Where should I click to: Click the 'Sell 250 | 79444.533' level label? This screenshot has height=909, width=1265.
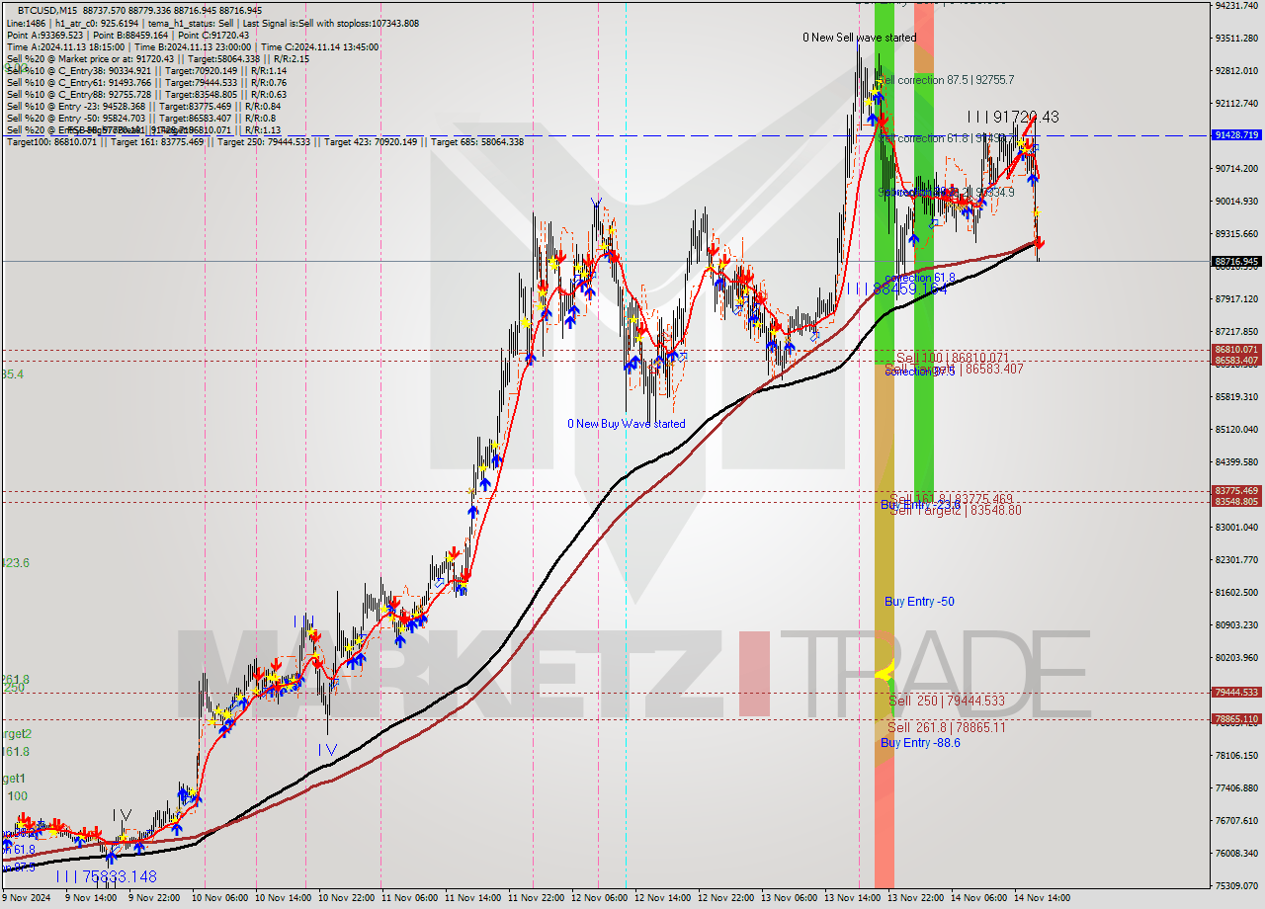click(946, 701)
